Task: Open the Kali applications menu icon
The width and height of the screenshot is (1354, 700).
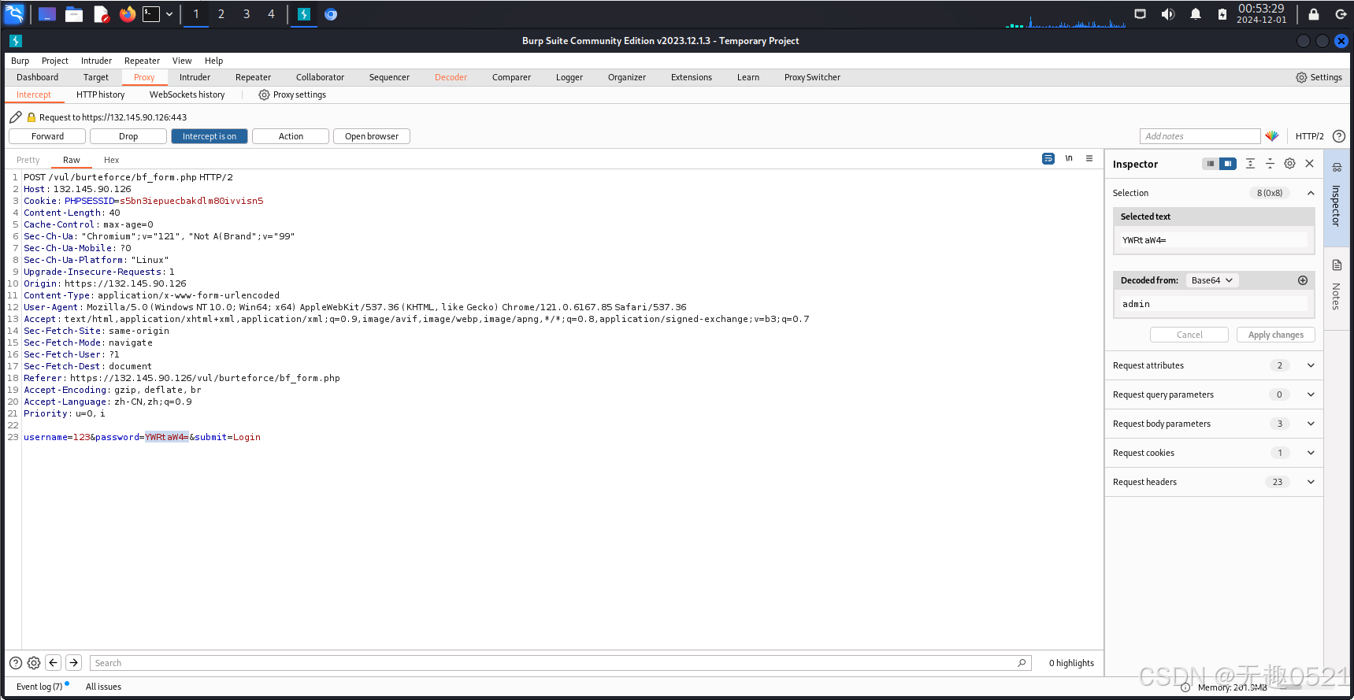Action: [14, 13]
